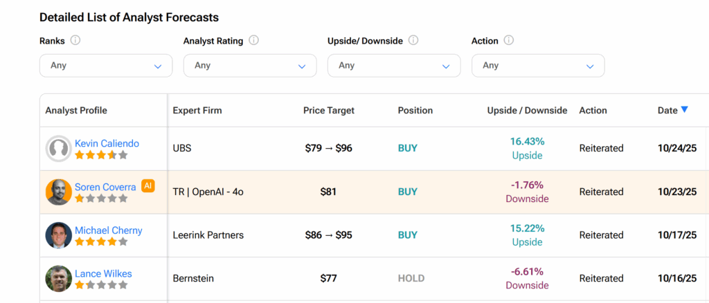This screenshot has width=709, height=303.
Task: Open Soren Coverra's profile link
Action: pos(105,187)
